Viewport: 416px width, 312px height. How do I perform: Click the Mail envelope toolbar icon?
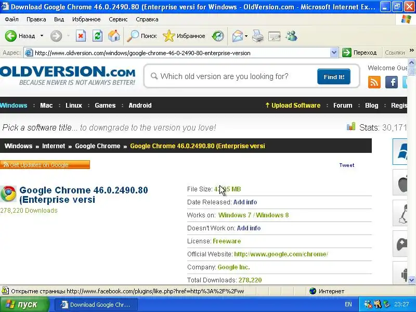pyautogui.click(x=238, y=36)
